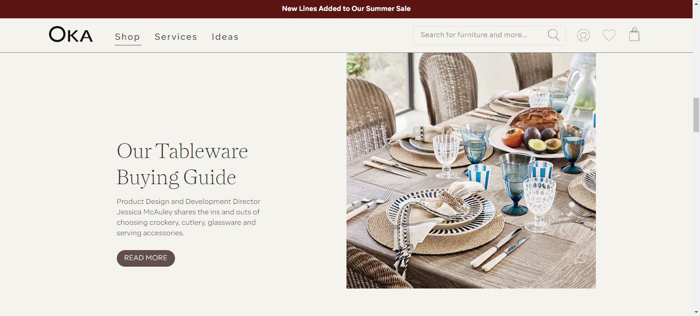Click the Our Tableware Buying Guide heading
Viewport: 700px width, 316px height.
pyautogui.click(x=182, y=164)
